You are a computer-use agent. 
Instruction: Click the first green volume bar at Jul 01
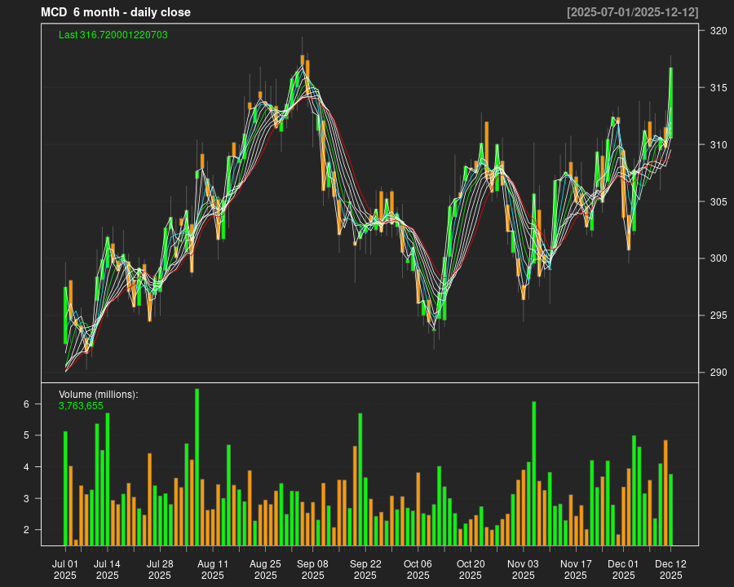tap(65, 488)
